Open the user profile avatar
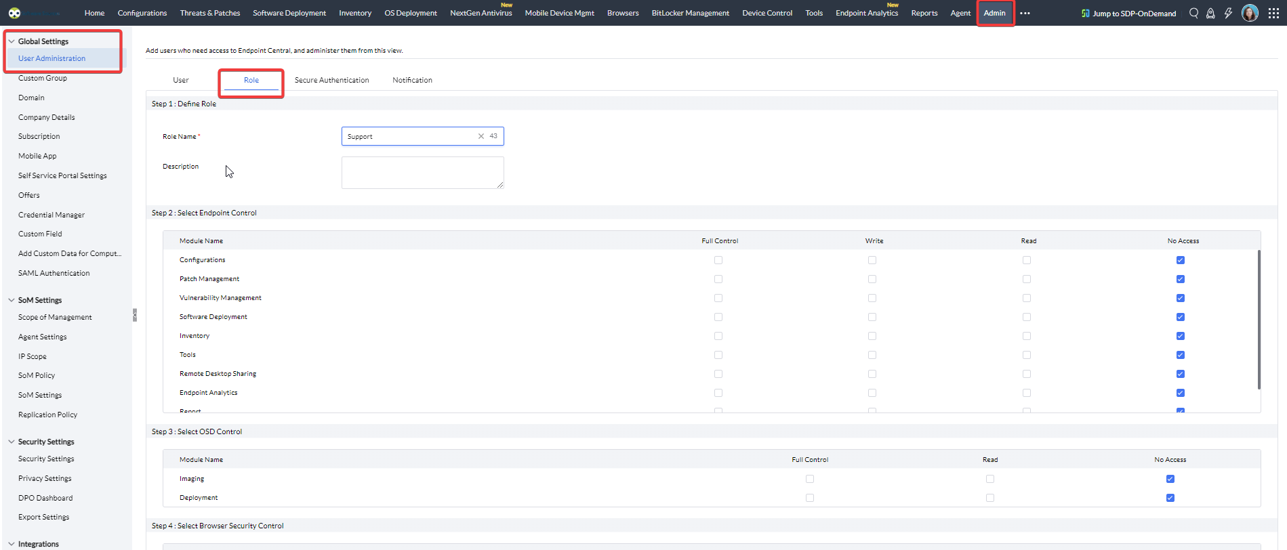Screen dimensions: 1287x550 coord(1250,13)
